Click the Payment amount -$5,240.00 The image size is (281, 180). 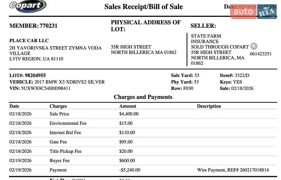click(x=130, y=170)
